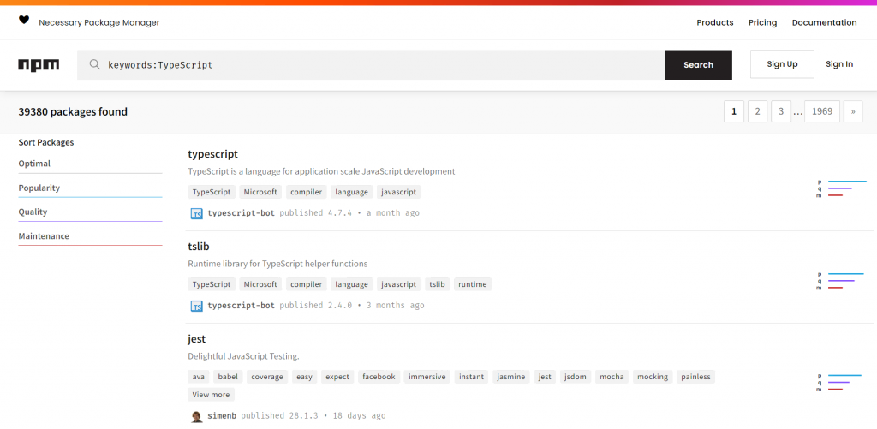Click the runtime keyword tag

[473, 284]
